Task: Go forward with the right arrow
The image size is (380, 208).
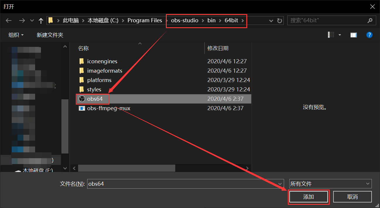Action: (22, 21)
